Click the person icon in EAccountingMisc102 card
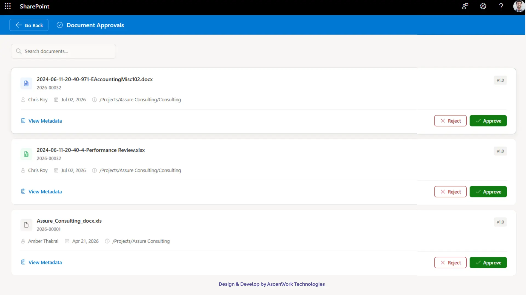The width and height of the screenshot is (526, 295). pos(23,100)
